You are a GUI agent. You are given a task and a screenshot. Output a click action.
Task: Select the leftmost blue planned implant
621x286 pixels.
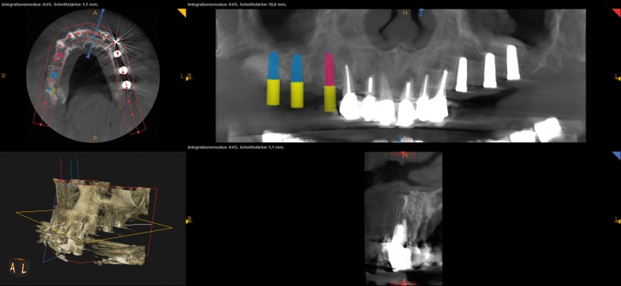[x=274, y=65]
